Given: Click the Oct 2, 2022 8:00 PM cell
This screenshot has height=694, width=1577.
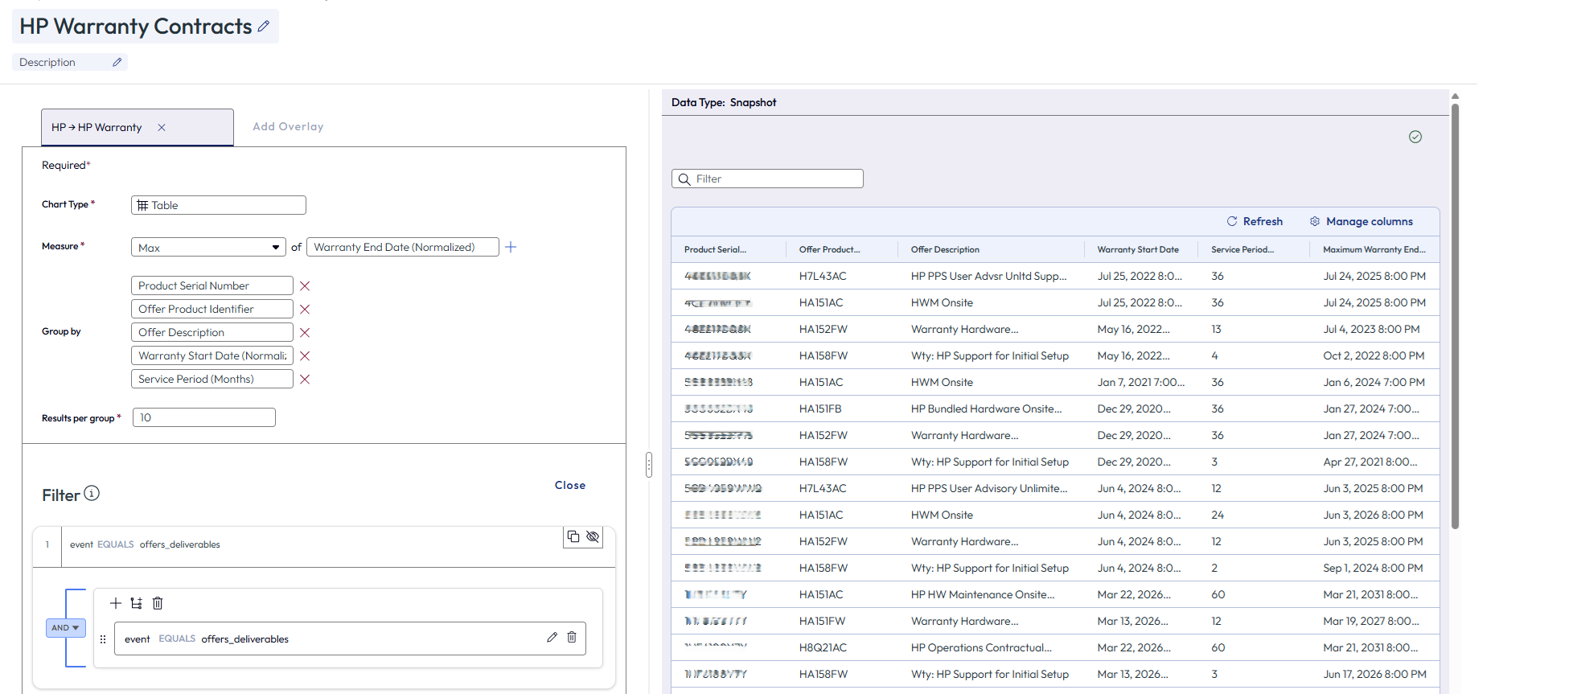Looking at the screenshot, I should [x=1374, y=355].
